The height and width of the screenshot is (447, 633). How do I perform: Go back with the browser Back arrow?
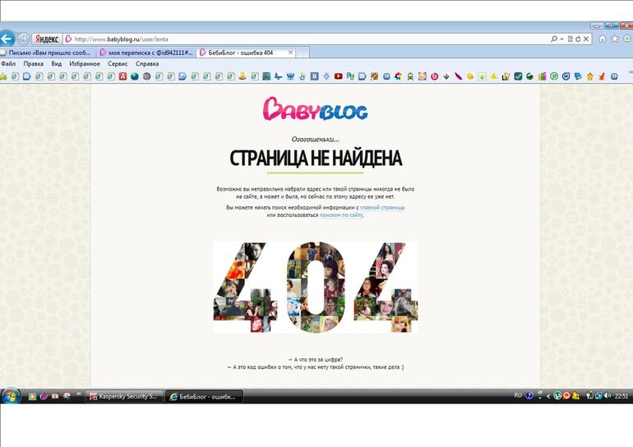tap(7, 39)
